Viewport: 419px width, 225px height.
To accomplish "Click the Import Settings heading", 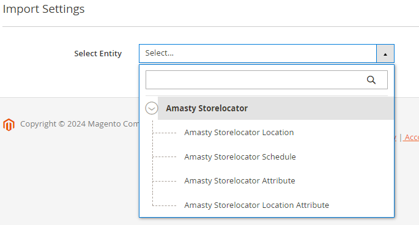I will click(43, 9).
